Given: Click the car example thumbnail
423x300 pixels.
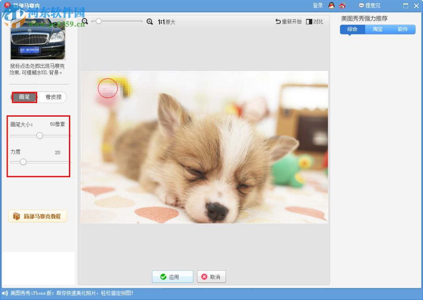Looking at the screenshot, I should point(38,39).
